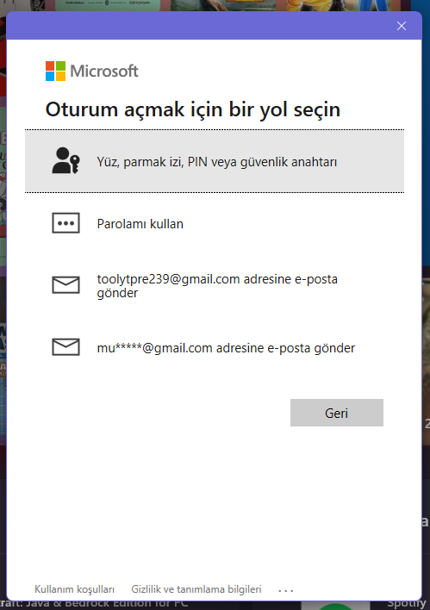Image resolution: width=430 pixels, height=610 pixels.
Task: Close the sign-in dialog with X
Action: click(x=402, y=26)
